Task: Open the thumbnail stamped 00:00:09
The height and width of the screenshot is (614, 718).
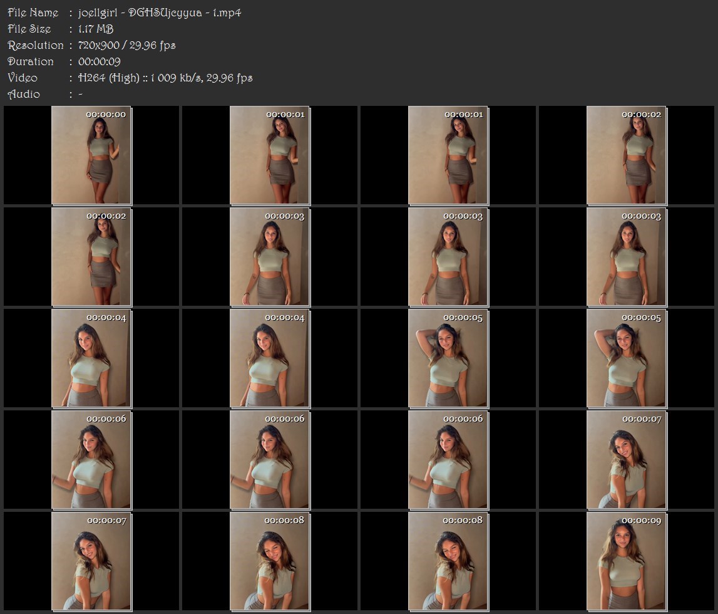Action: [627, 561]
